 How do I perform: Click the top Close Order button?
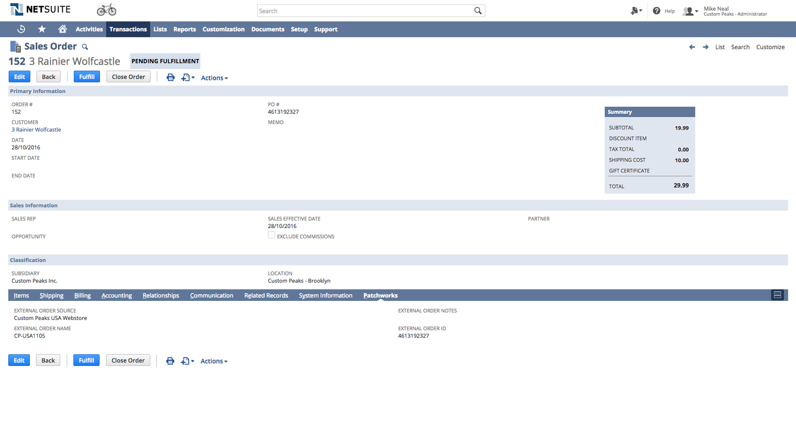(128, 77)
